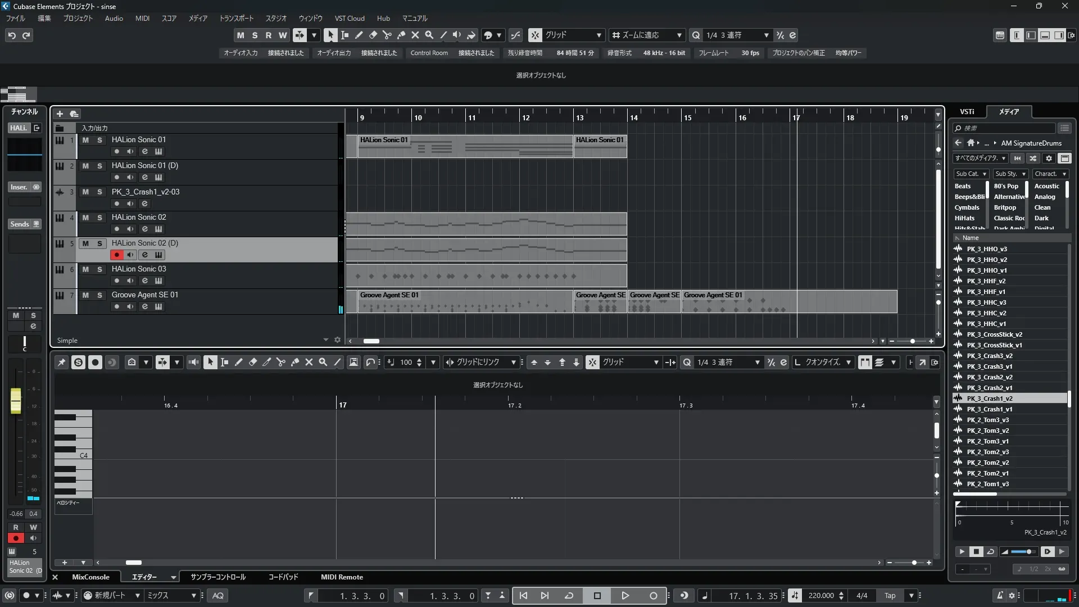Click the Tap tempo button
This screenshot has width=1079, height=607.
click(x=890, y=596)
